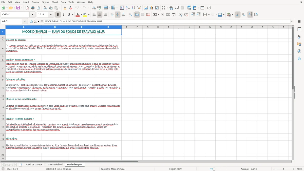304x171 pixels.
Task: Select row header 10
Action: click(3, 88)
